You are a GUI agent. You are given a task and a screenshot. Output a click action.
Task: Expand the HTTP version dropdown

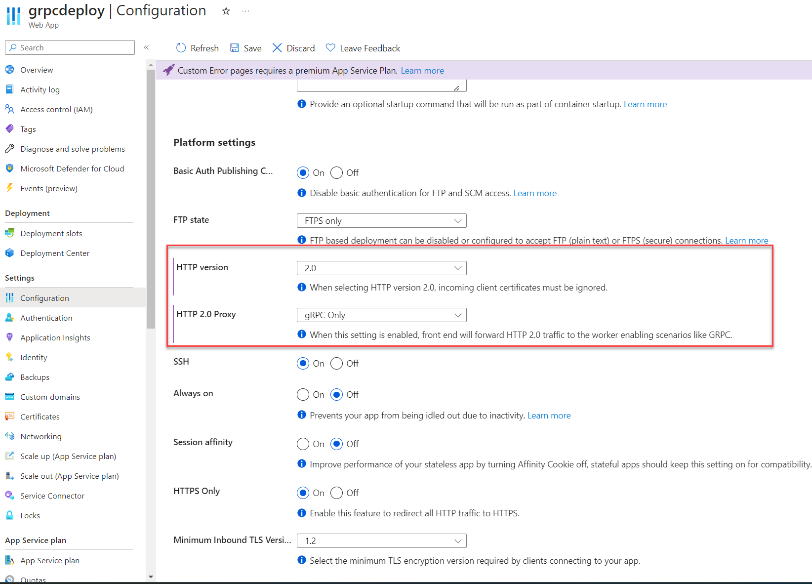(382, 268)
